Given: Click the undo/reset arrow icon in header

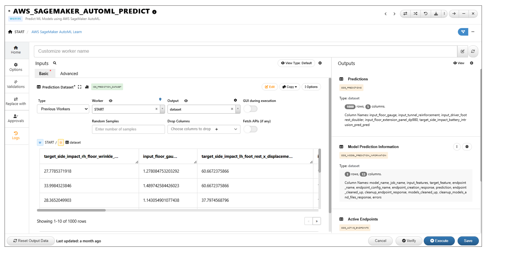Looking at the screenshot, I should point(425,14).
